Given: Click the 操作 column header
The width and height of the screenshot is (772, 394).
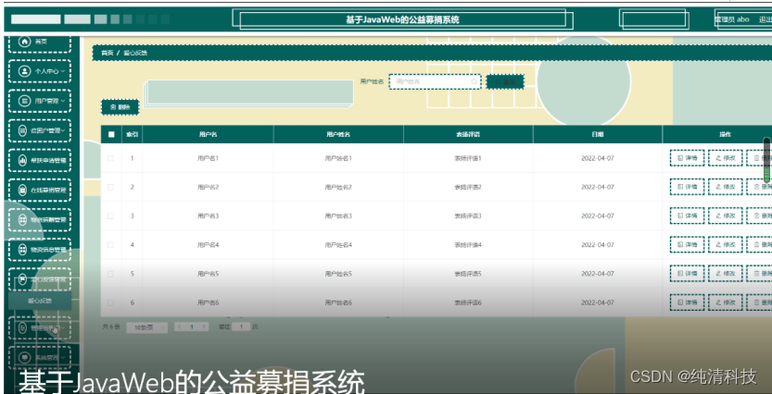Looking at the screenshot, I should 726,134.
